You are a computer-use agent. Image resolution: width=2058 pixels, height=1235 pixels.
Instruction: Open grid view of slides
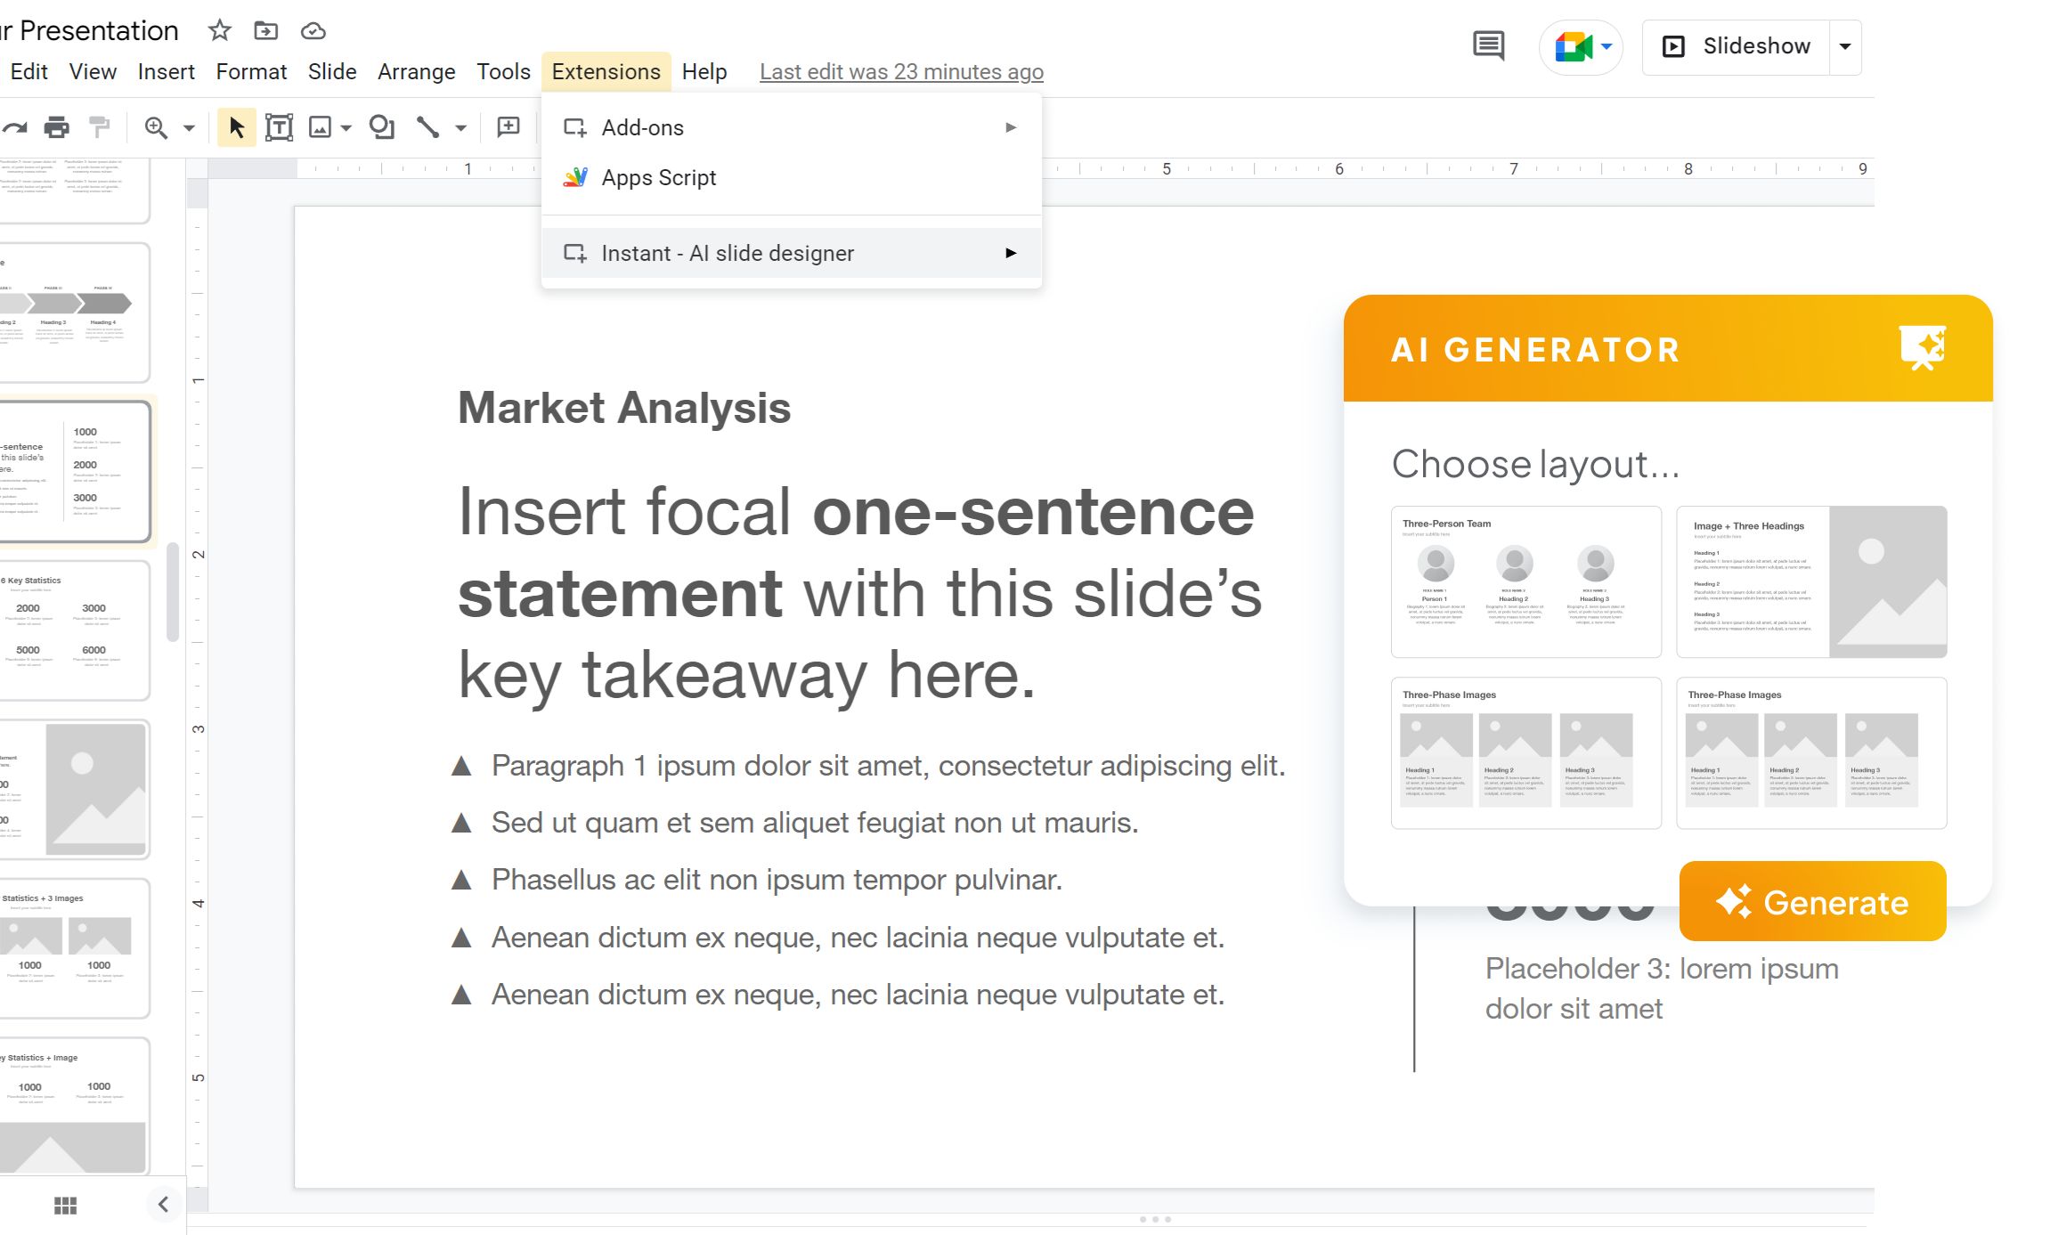(x=65, y=1204)
